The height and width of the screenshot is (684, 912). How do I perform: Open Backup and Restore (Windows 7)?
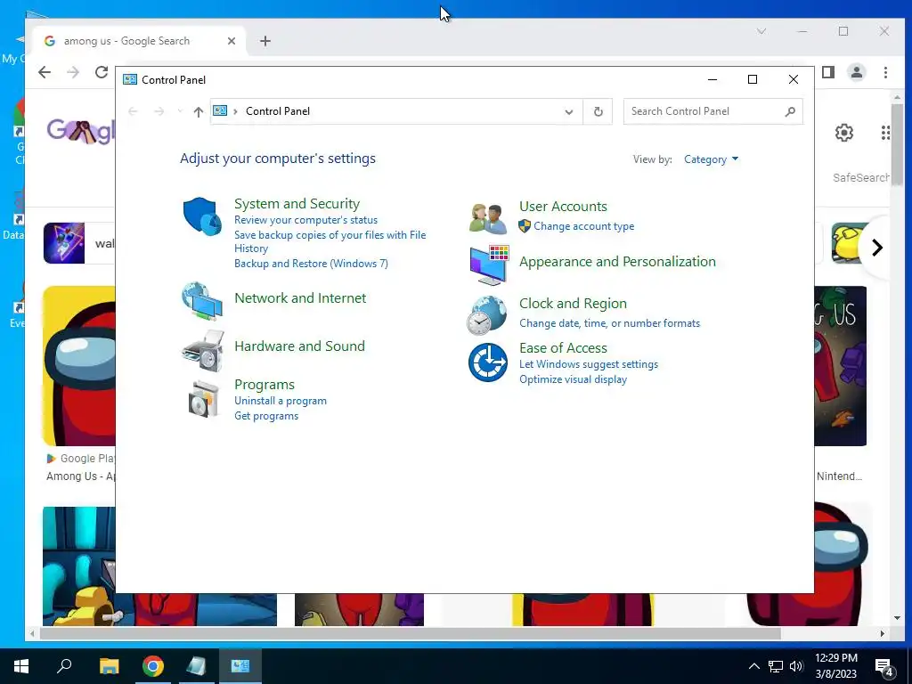click(311, 264)
